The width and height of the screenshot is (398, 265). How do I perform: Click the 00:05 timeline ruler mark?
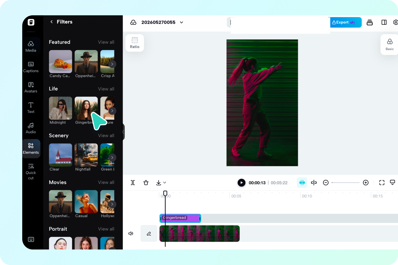click(x=236, y=196)
